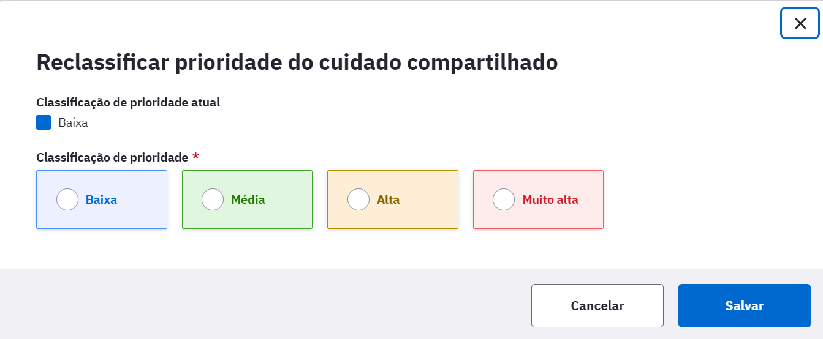Save the priority with Salvar button
This screenshot has height=339, width=823.
[x=745, y=305]
